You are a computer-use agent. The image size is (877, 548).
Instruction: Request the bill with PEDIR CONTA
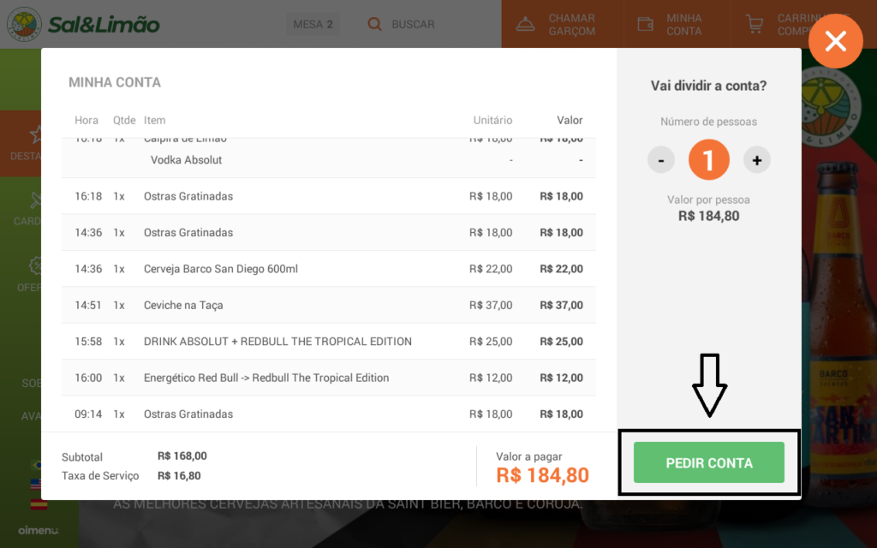click(708, 462)
